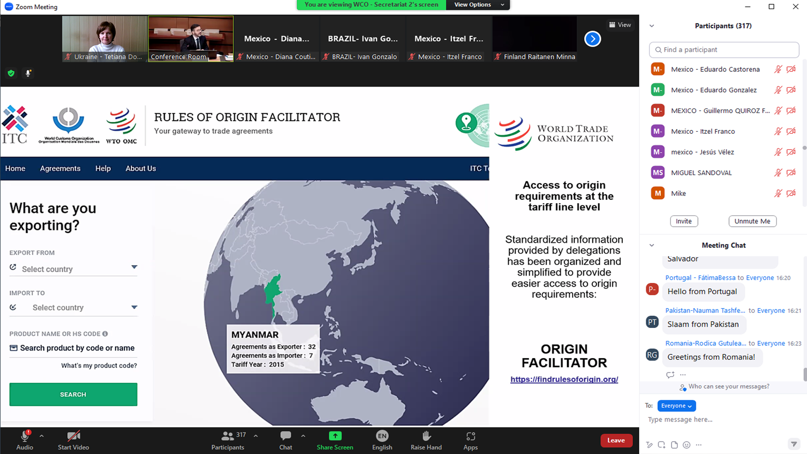Open the Participants panel icon

[x=227, y=436]
